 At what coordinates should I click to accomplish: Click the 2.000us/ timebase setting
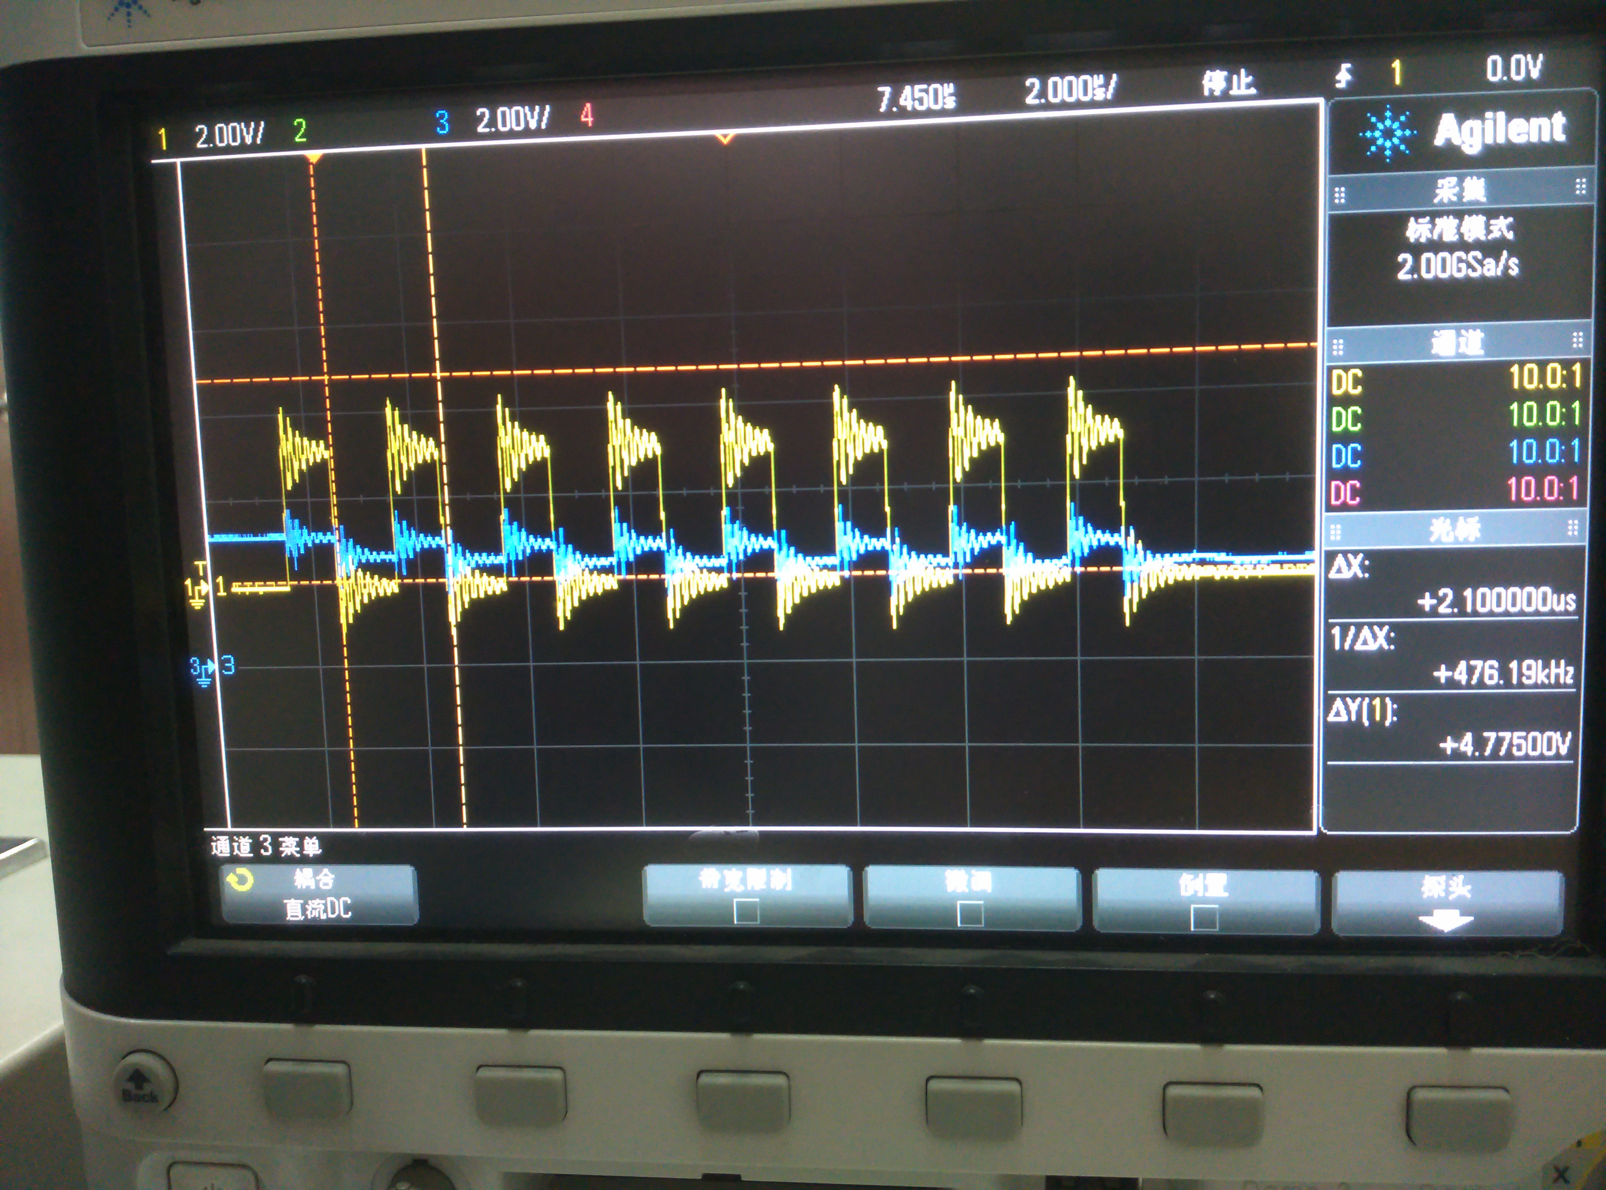pos(1070,90)
